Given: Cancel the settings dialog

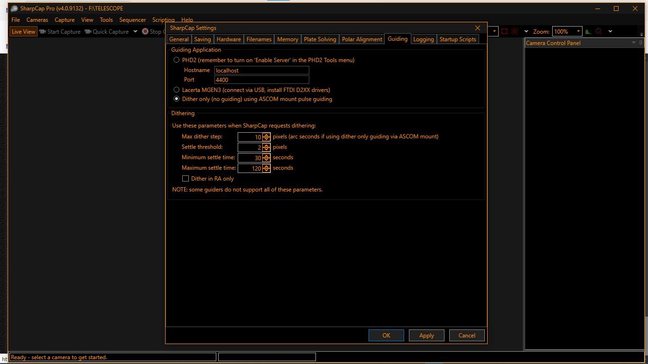Looking at the screenshot, I should (x=467, y=335).
